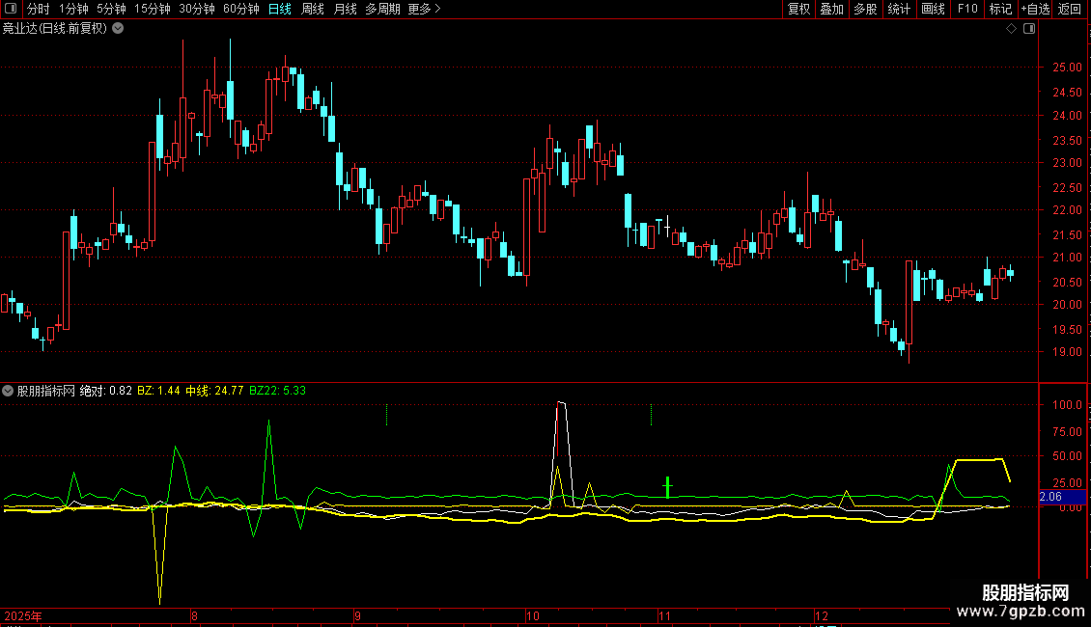Click the 2025年 label on date axis
The image size is (1091, 627).
coord(23,615)
